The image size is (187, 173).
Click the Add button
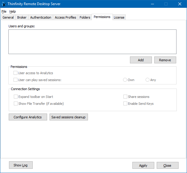[x=141, y=60]
